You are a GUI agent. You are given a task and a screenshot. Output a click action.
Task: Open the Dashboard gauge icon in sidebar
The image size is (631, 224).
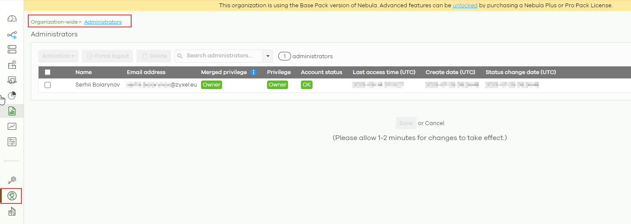12,18
